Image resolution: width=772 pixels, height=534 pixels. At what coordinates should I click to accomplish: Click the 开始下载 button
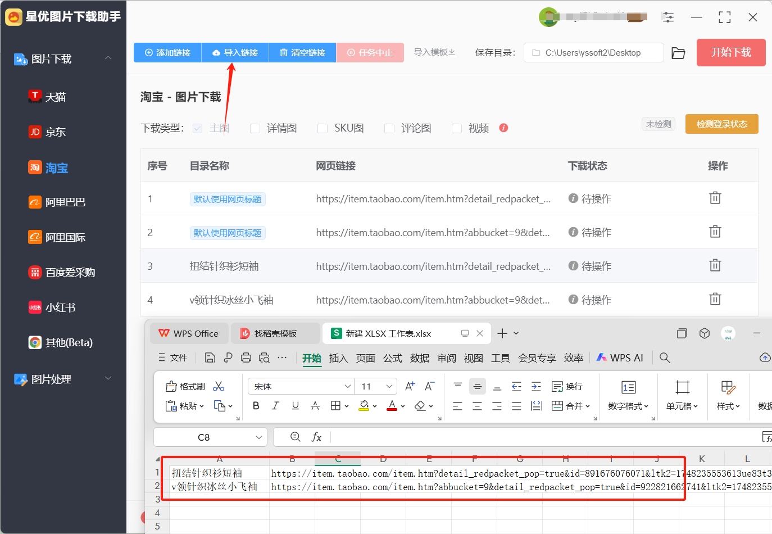tap(731, 52)
